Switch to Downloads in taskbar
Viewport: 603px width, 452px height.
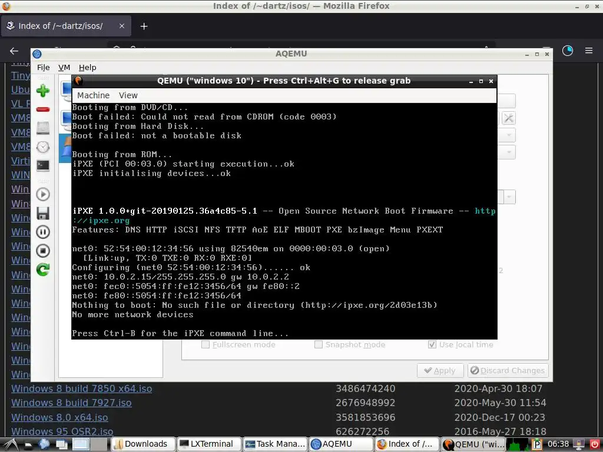tap(143, 444)
